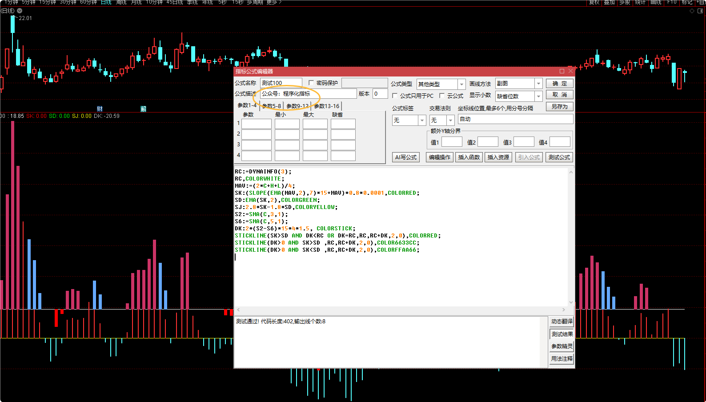Close the 指标公式编辑器 dialog

570,71
